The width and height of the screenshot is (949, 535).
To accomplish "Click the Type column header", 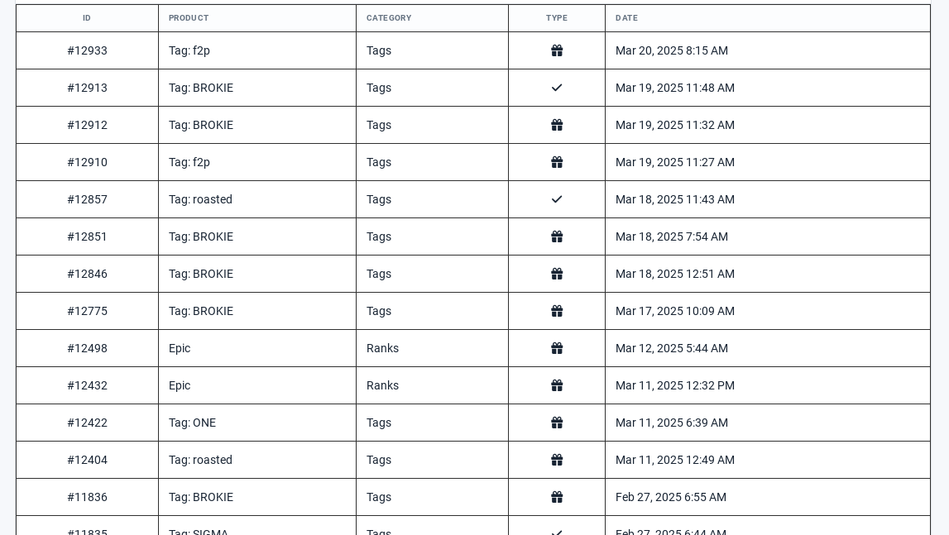I will tap(557, 18).
